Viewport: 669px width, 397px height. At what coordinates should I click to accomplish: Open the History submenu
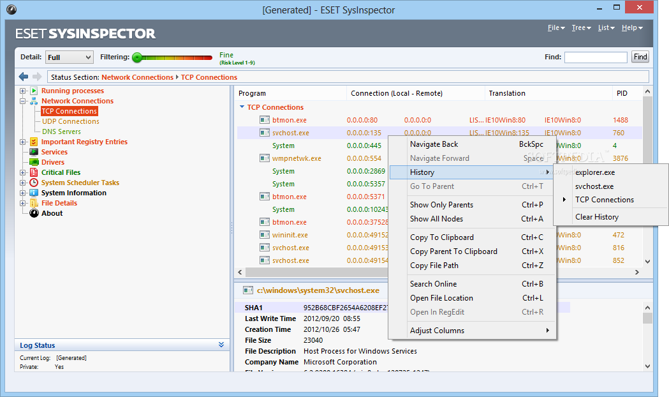coord(472,172)
